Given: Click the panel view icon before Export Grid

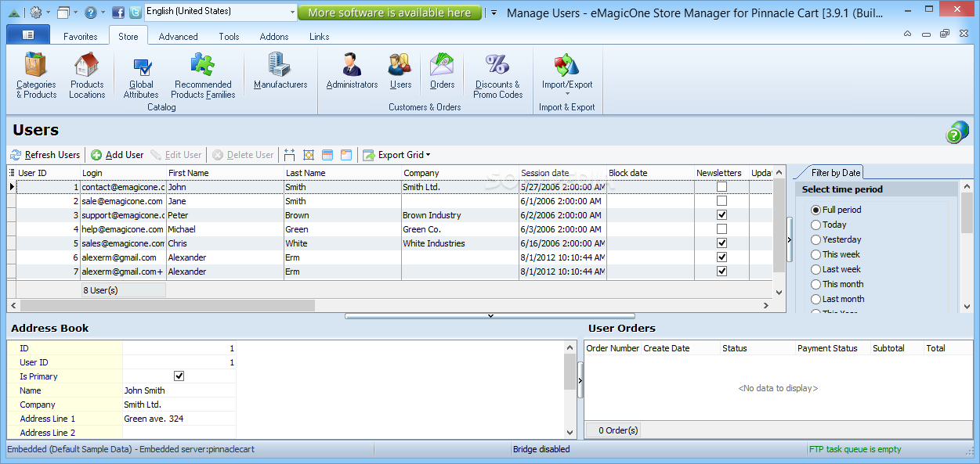Looking at the screenshot, I should point(346,155).
